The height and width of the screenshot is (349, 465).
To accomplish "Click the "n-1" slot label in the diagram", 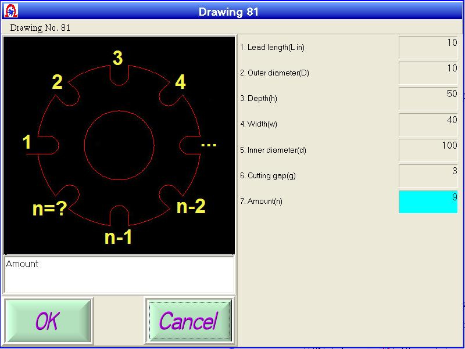I will (x=119, y=237).
